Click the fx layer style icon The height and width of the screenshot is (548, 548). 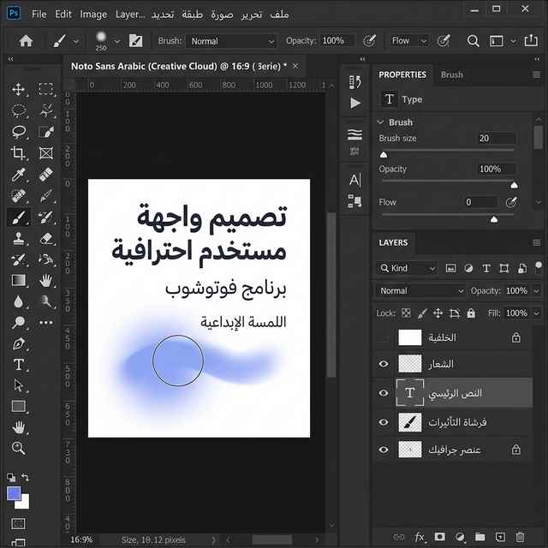pos(420,537)
